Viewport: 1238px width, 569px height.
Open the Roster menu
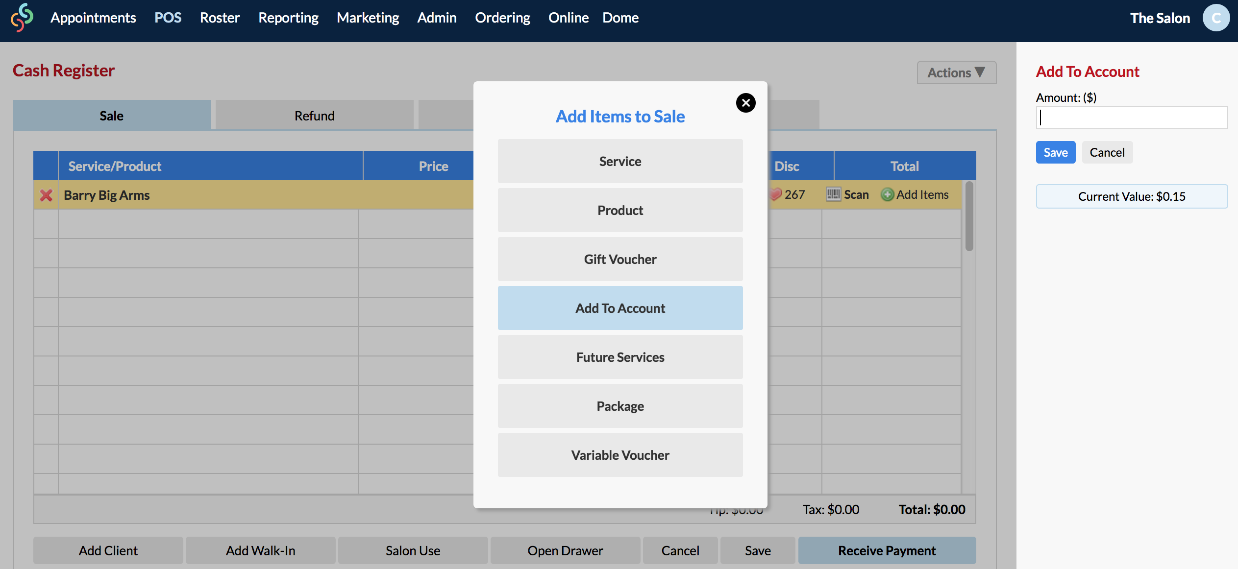(220, 18)
